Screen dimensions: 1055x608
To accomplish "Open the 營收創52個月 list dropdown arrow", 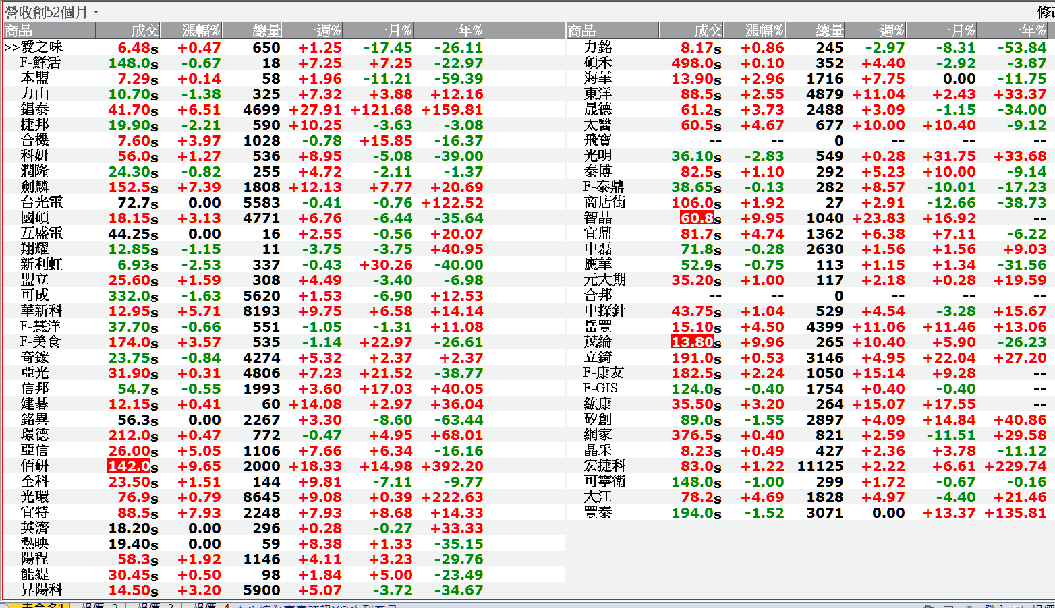I will [x=96, y=13].
